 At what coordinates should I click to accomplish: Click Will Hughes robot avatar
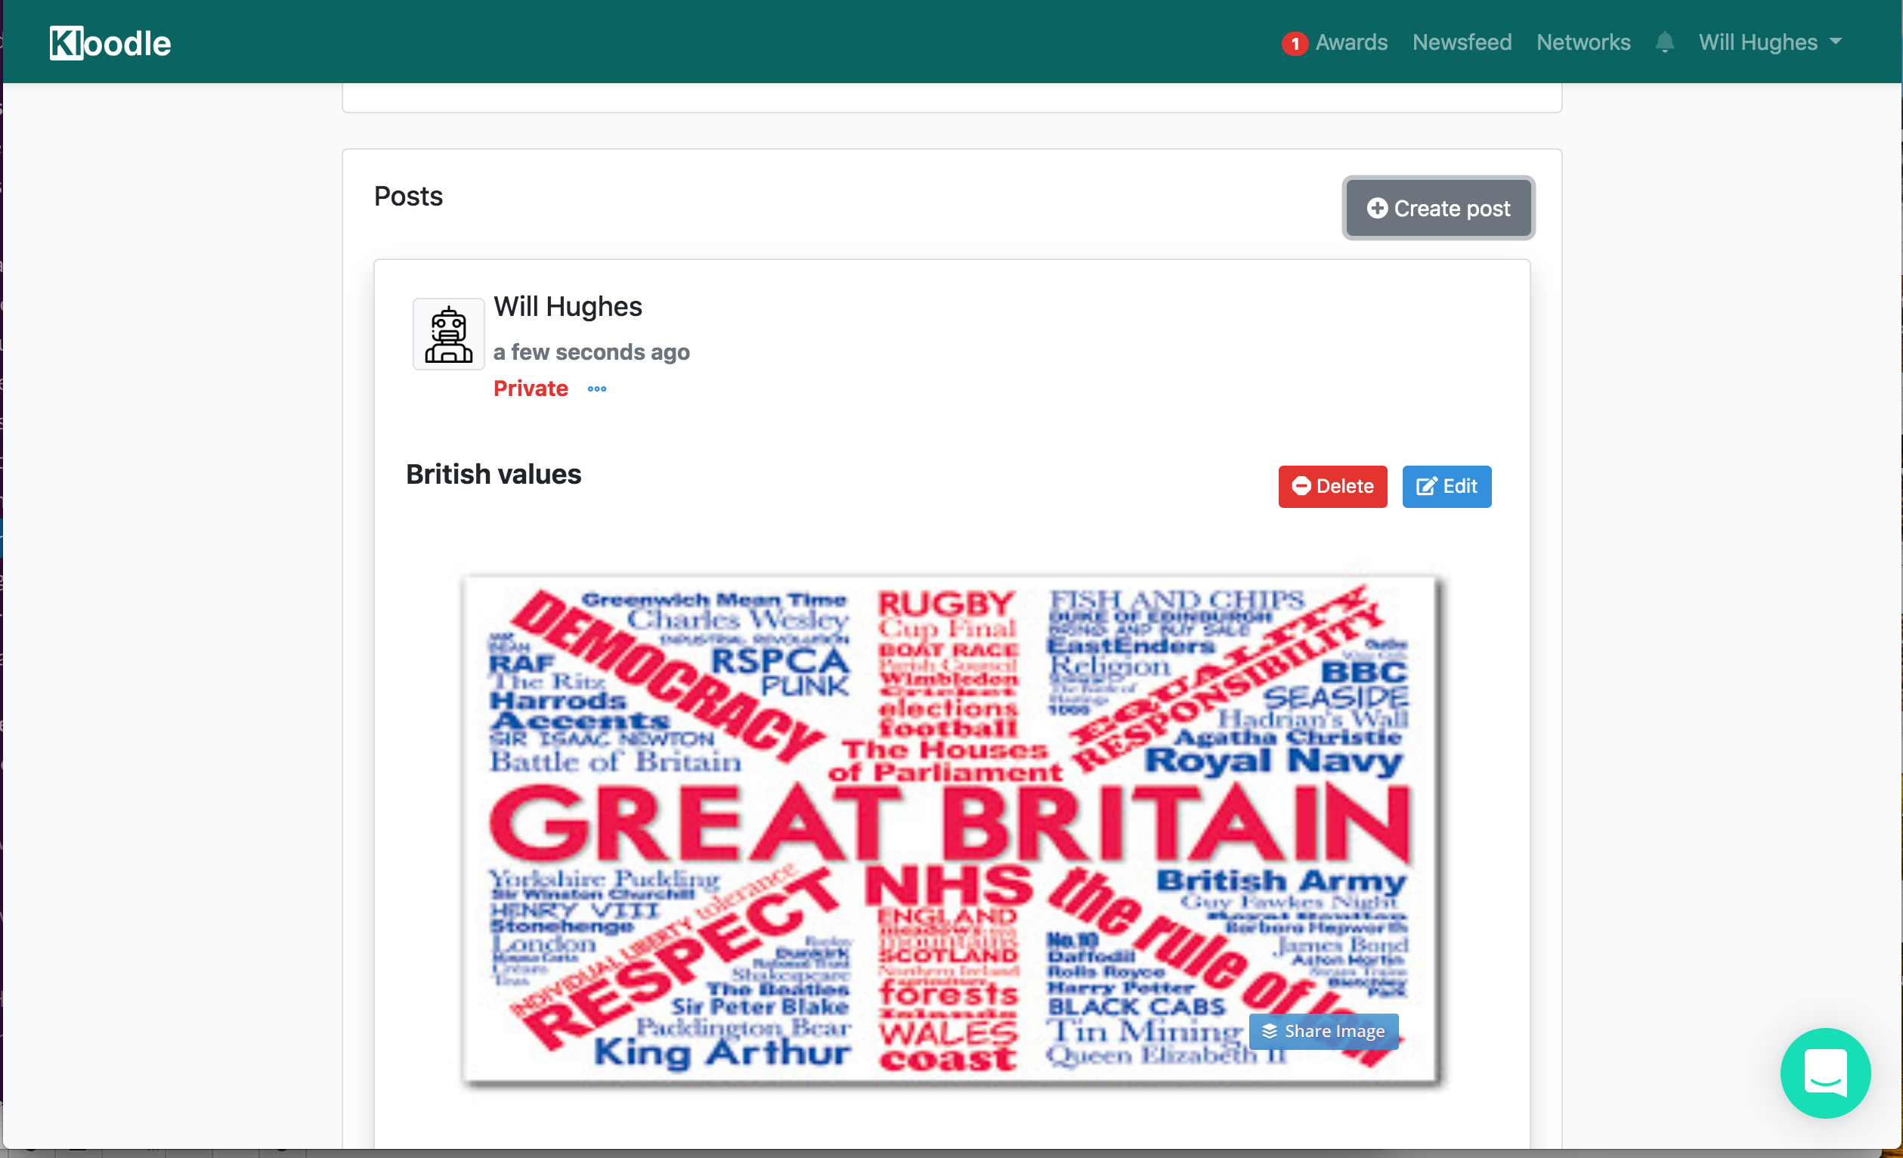tap(448, 334)
